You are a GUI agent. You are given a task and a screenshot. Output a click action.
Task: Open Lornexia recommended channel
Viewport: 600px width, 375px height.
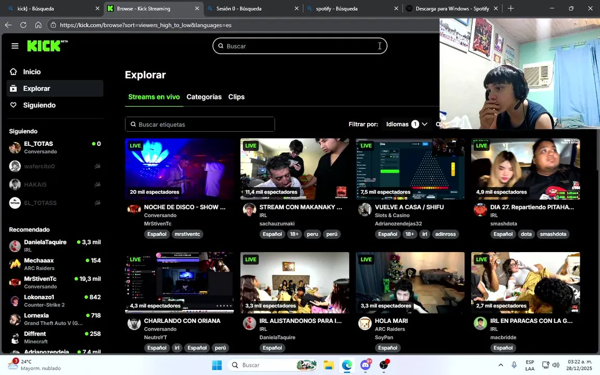55,319
